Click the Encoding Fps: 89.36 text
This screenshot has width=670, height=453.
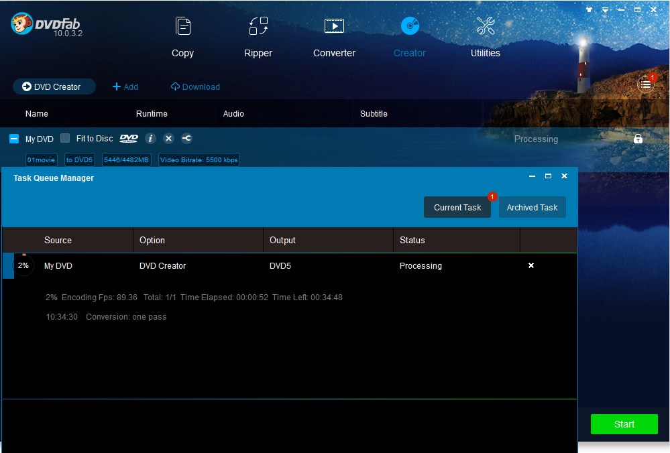point(99,297)
